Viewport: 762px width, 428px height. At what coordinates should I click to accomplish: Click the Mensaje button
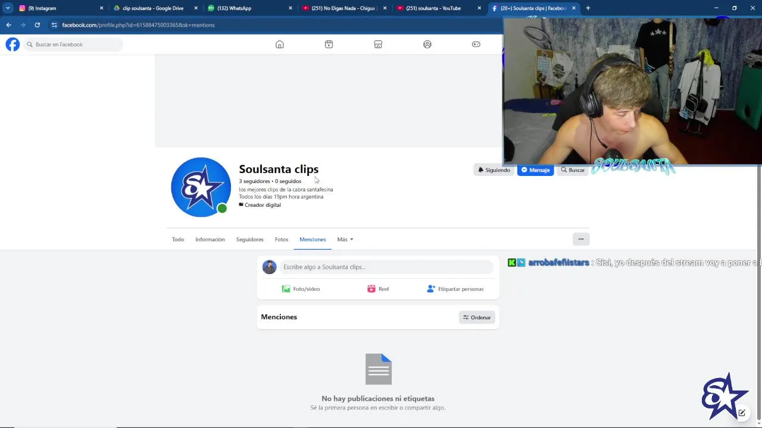coord(535,170)
